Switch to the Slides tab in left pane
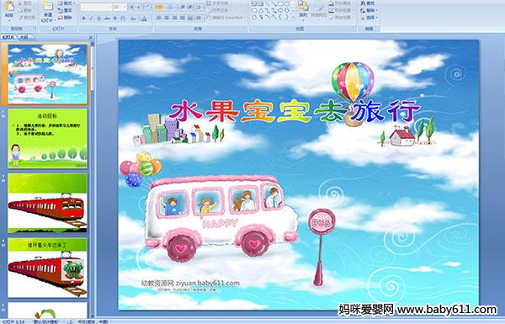 click(8, 37)
